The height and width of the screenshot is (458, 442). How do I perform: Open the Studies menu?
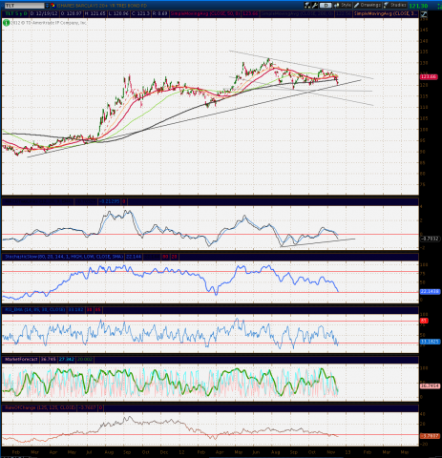(x=395, y=5)
